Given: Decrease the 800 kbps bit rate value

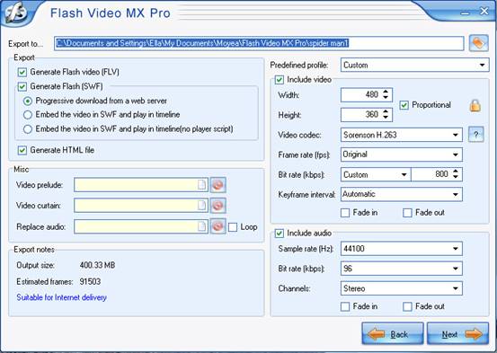Looking at the screenshot, I should (456, 176).
